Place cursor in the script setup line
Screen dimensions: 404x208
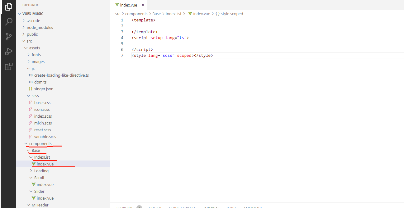[x=160, y=38]
